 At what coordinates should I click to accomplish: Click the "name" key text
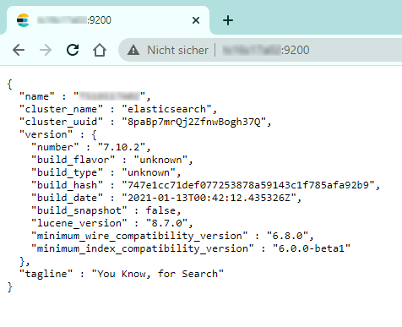tap(37, 96)
